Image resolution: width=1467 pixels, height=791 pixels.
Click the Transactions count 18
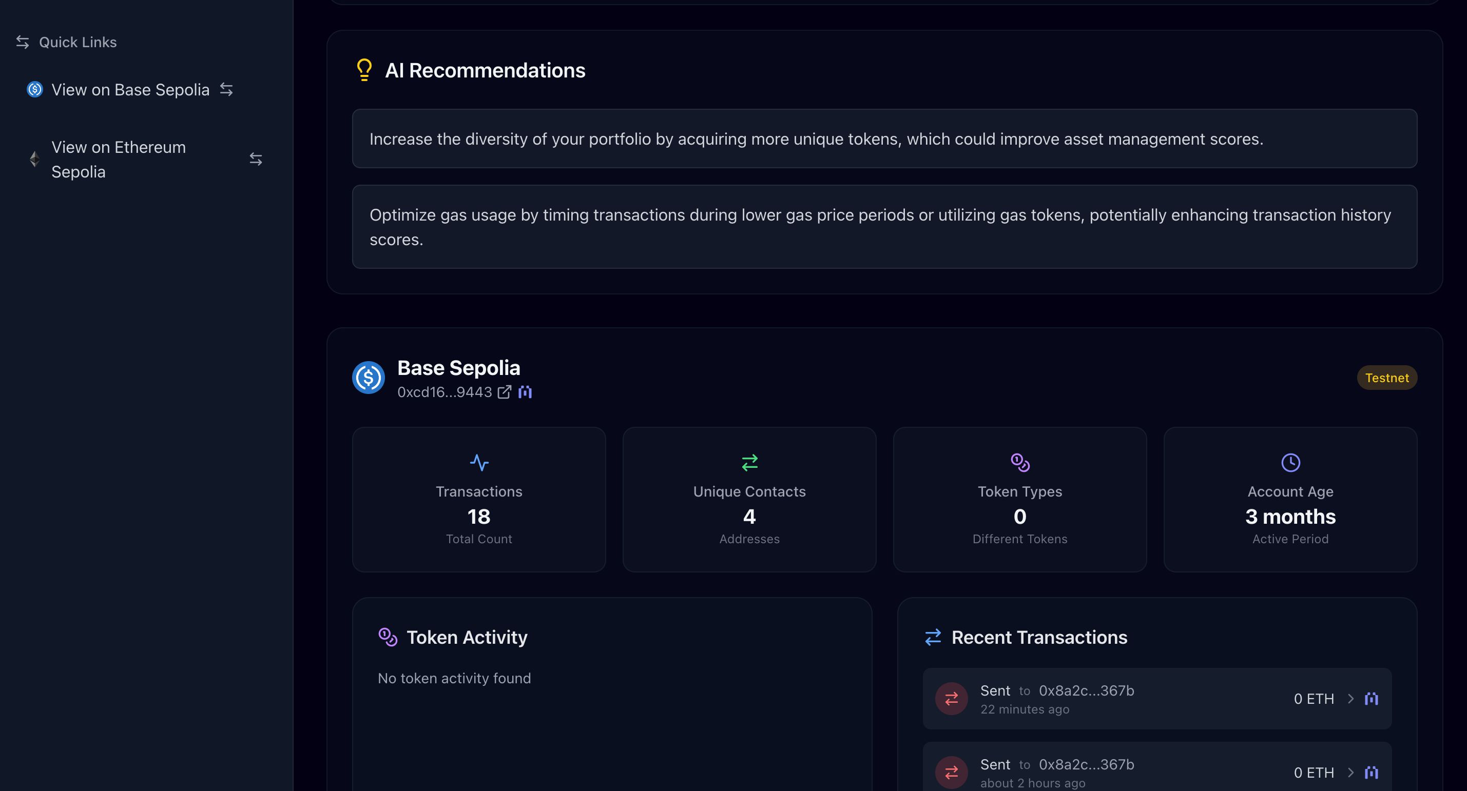point(479,517)
